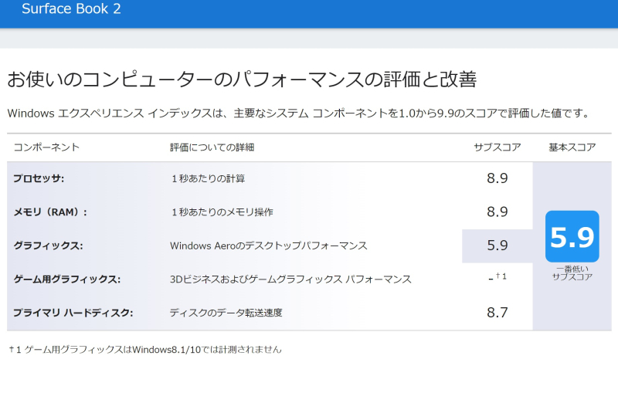The width and height of the screenshot is (618, 403).
Task: Click the processor subscore 8.9
Action: pyautogui.click(x=497, y=178)
